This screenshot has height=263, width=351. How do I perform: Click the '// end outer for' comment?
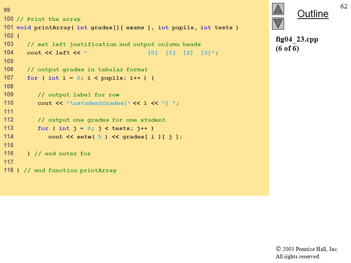(x=63, y=154)
